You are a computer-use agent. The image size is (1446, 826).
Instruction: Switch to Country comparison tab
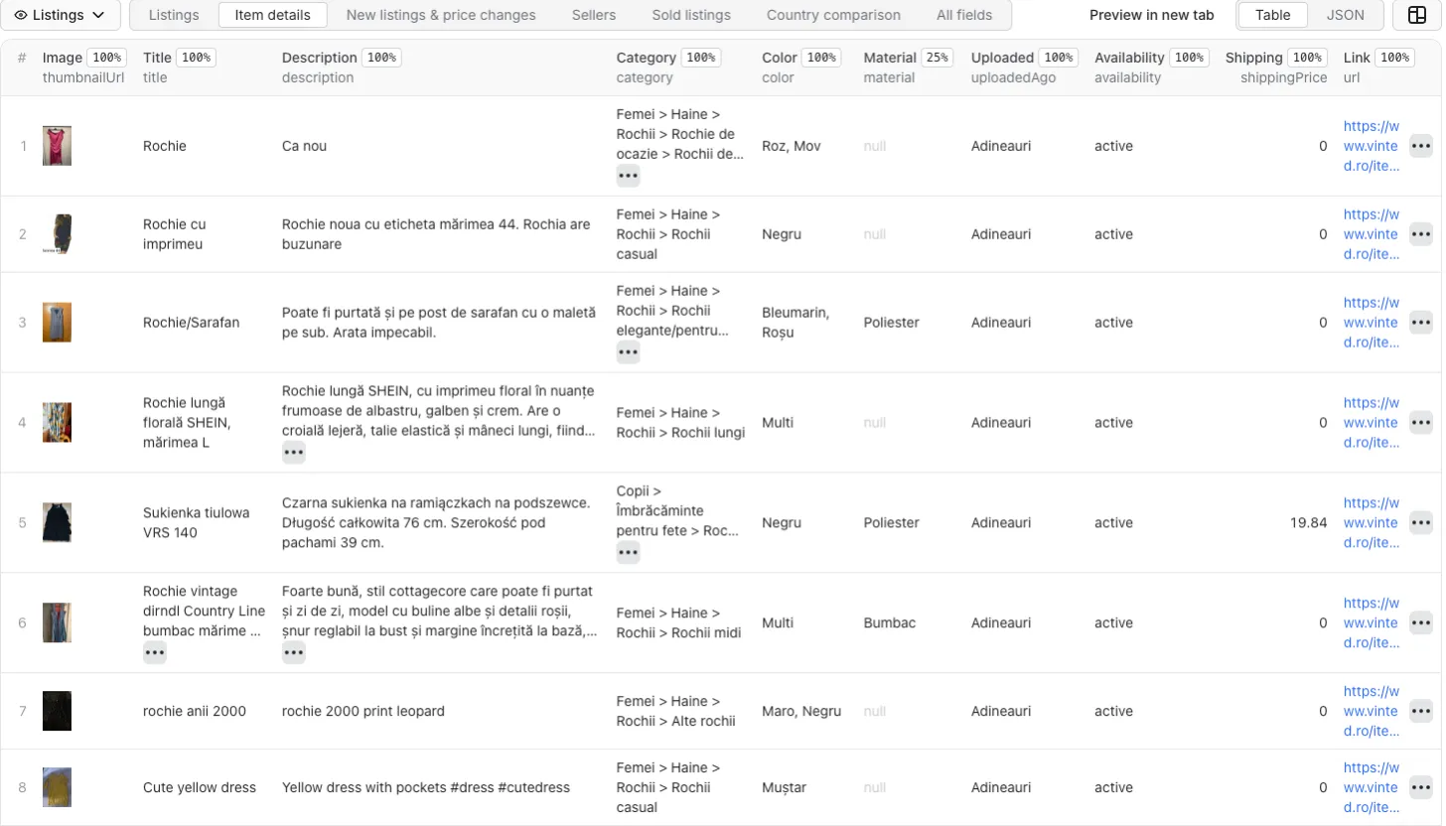[833, 15]
